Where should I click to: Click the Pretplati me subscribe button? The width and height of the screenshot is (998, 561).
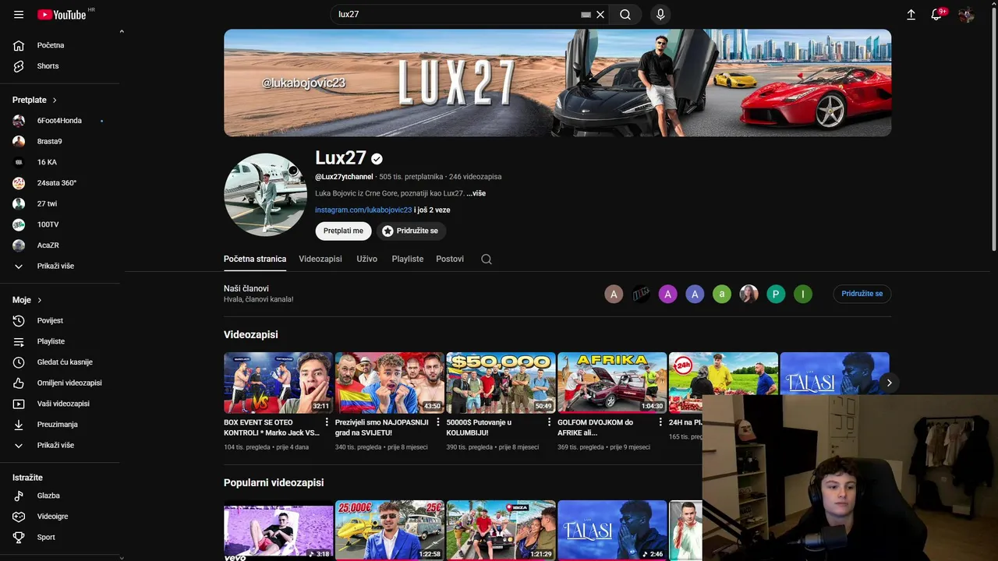pos(343,231)
